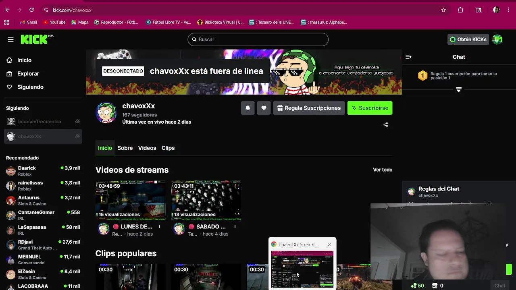Screen dimensions: 516x290
Task: Click the Obtén KICKs button
Action: 468,39
